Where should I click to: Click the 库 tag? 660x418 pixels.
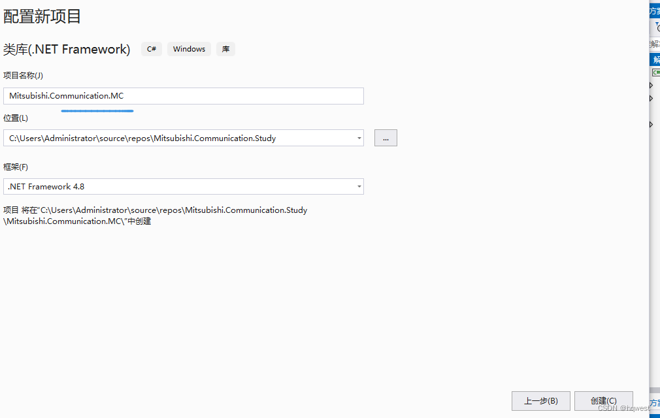[225, 49]
